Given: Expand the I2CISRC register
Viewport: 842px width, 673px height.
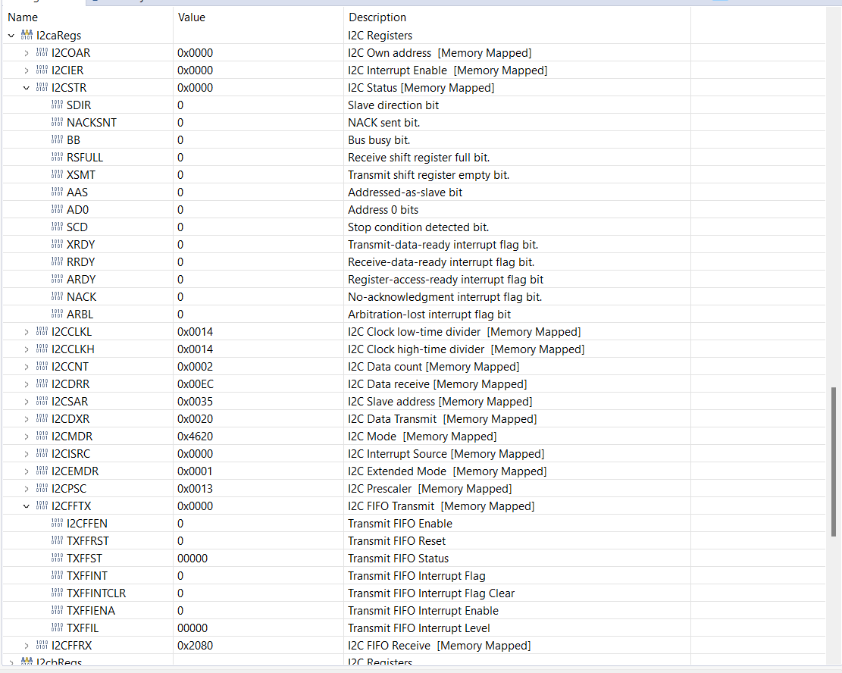Looking at the screenshot, I should 27,455.
